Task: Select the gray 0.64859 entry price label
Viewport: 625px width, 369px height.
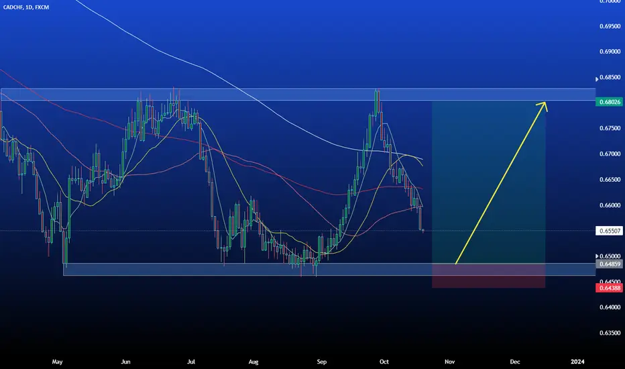Action: pyautogui.click(x=610, y=264)
